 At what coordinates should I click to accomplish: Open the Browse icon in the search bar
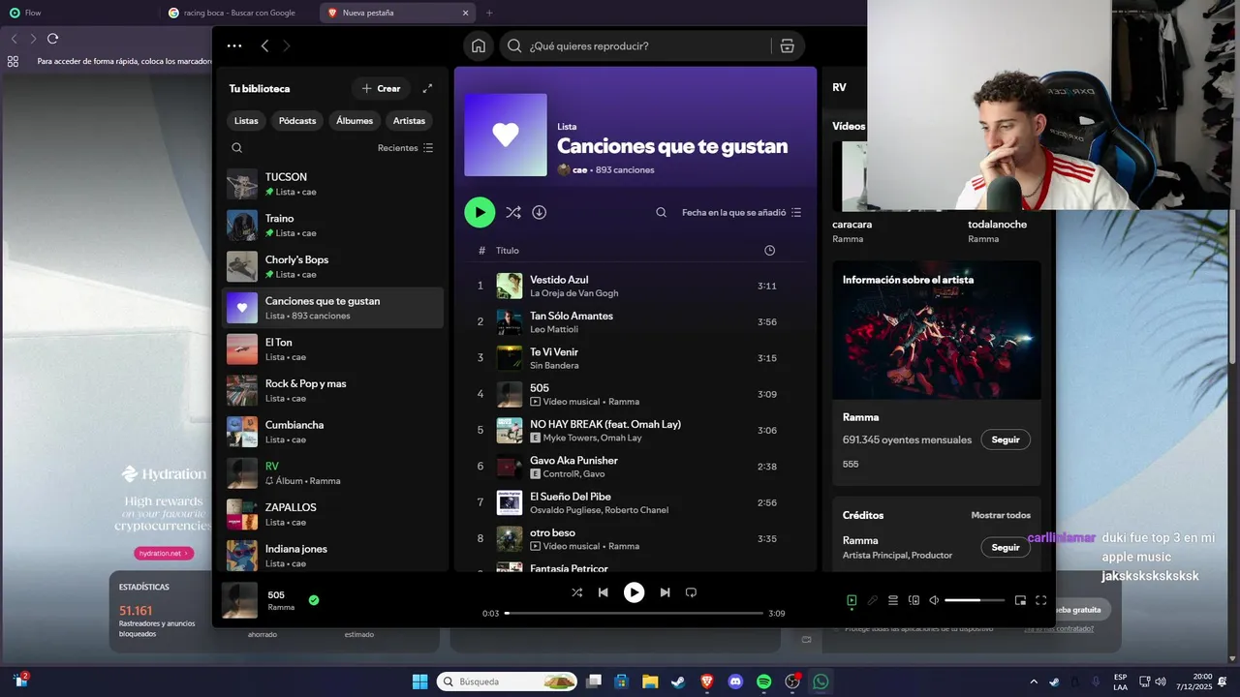pos(787,45)
